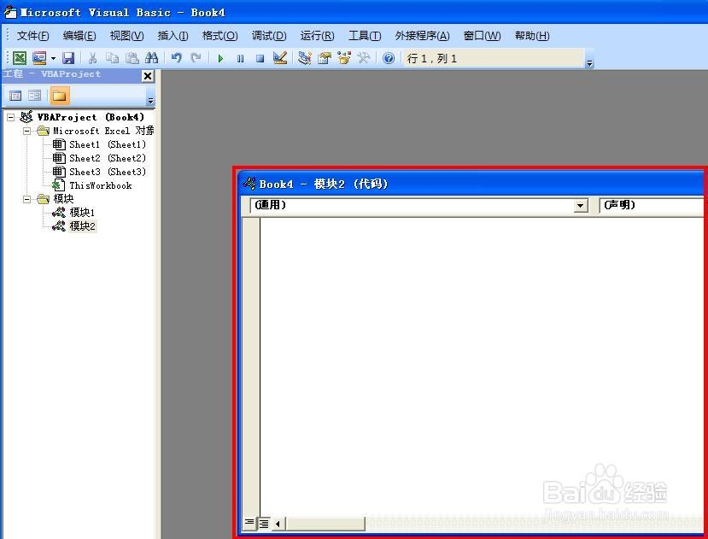Click the 模块 folder label in tree
The height and width of the screenshot is (539, 708).
tap(63, 199)
